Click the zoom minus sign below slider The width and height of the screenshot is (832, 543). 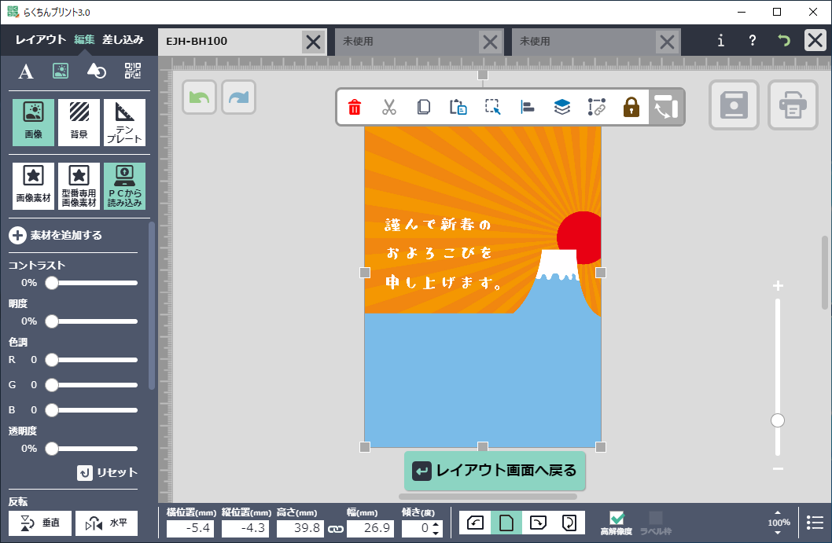coord(778,469)
